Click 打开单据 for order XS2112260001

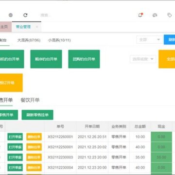pyautogui.click(x=15, y=137)
